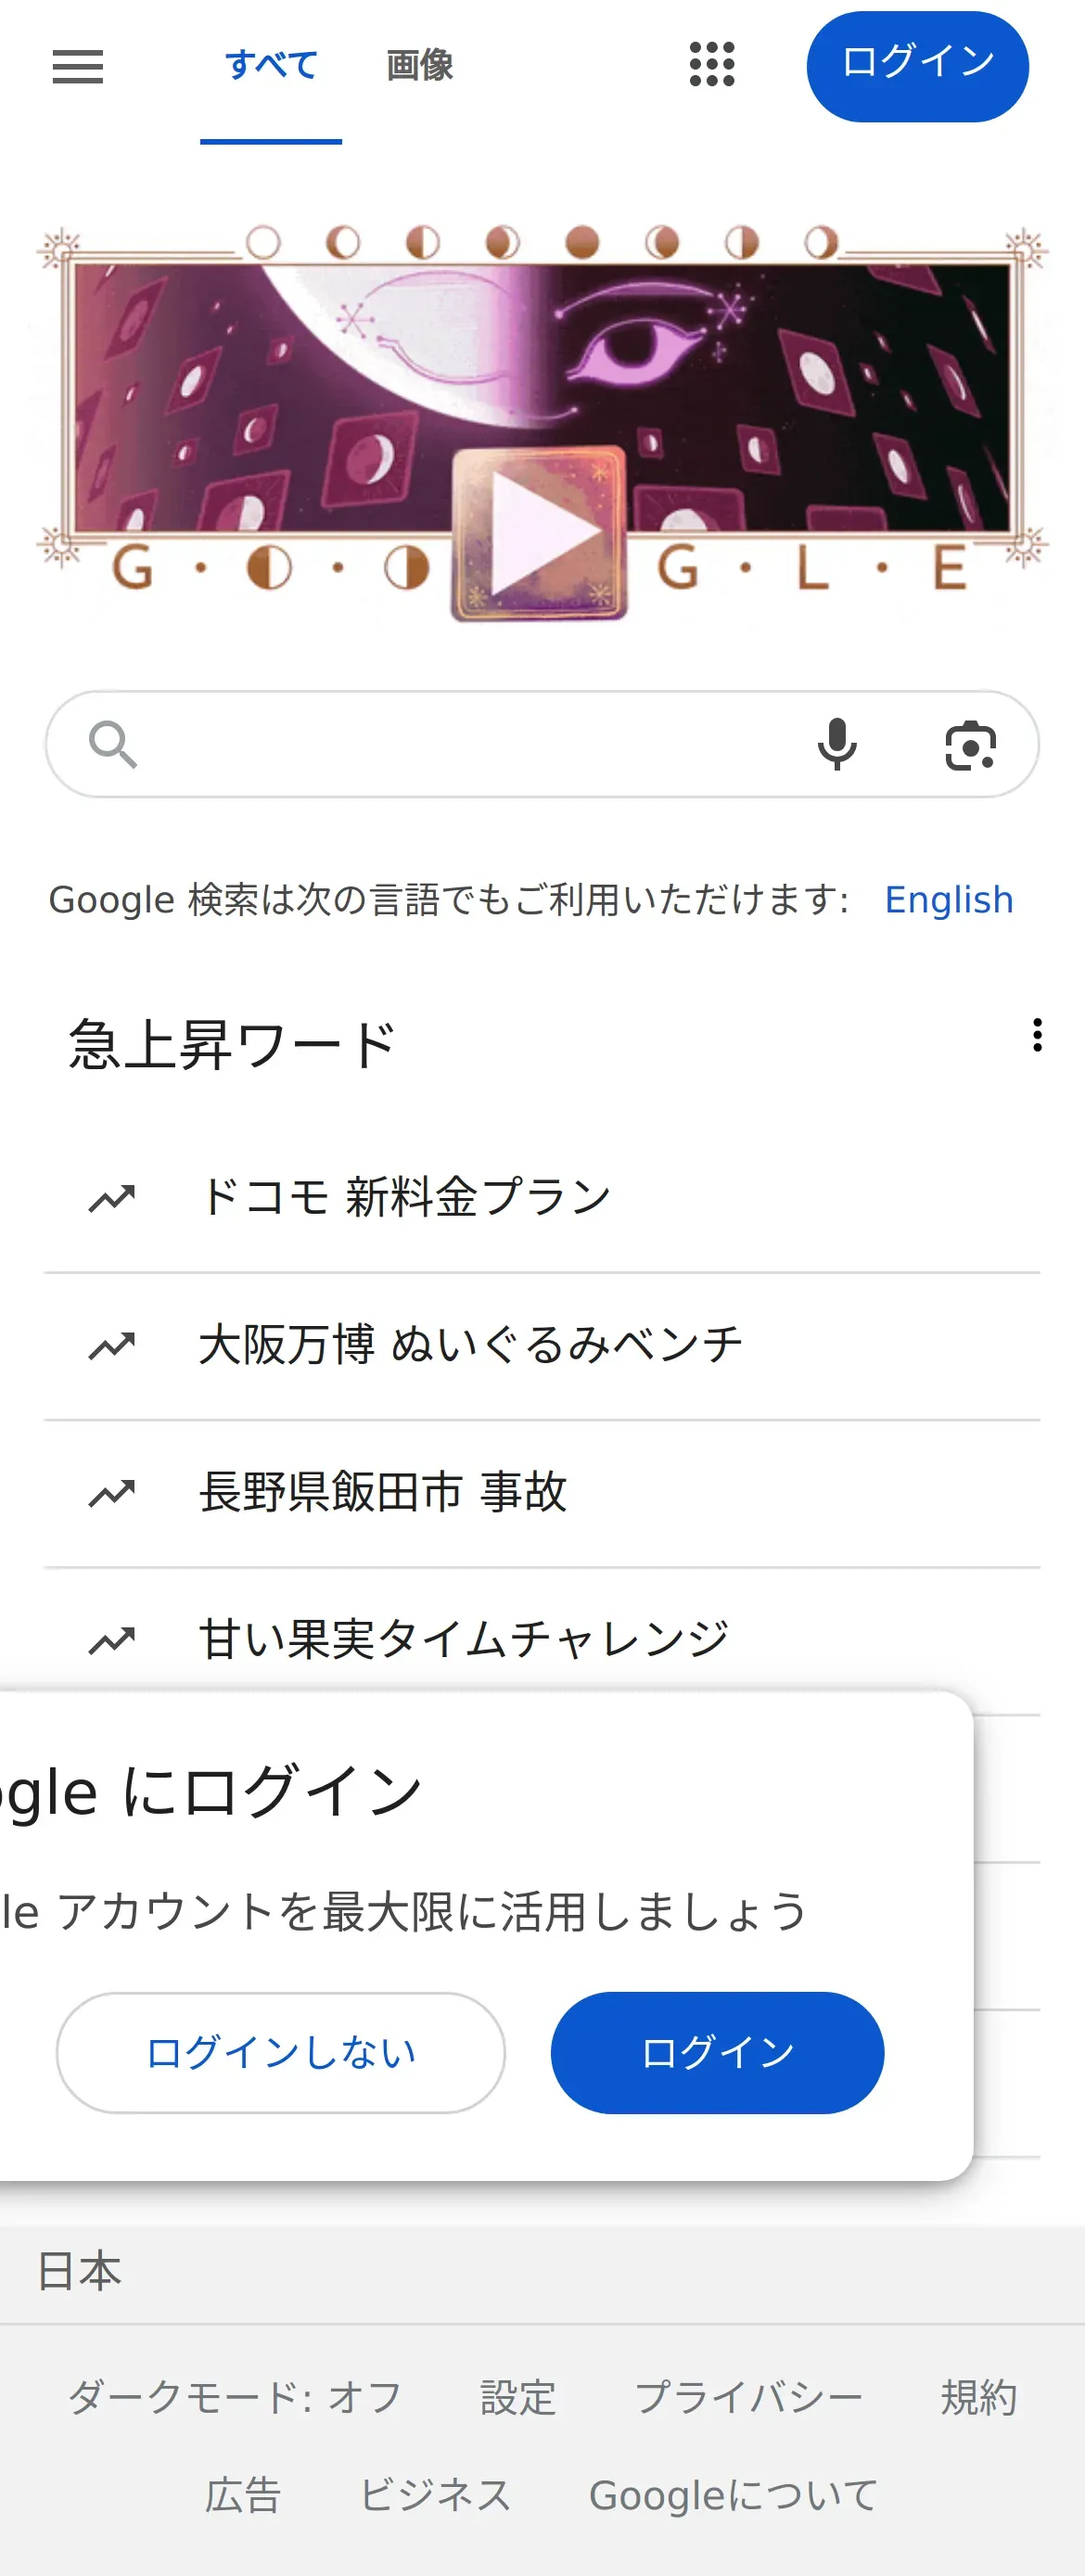Screen dimensions: 1085x2576
Task: Switch to the すべて tab
Action: [271, 66]
